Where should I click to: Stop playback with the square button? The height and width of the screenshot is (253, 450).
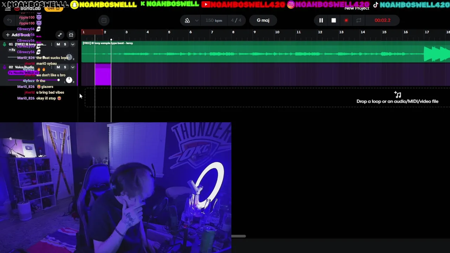pos(334,20)
